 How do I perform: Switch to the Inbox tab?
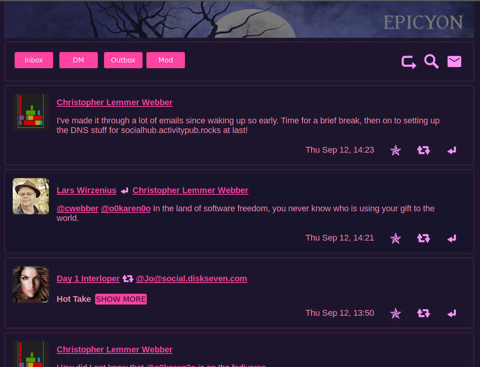click(x=34, y=60)
